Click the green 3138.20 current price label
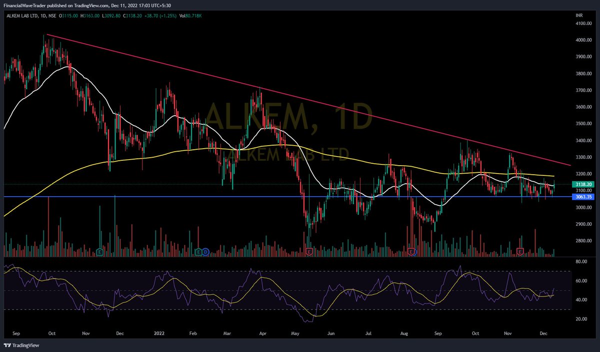 pyautogui.click(x=583, y=184)
